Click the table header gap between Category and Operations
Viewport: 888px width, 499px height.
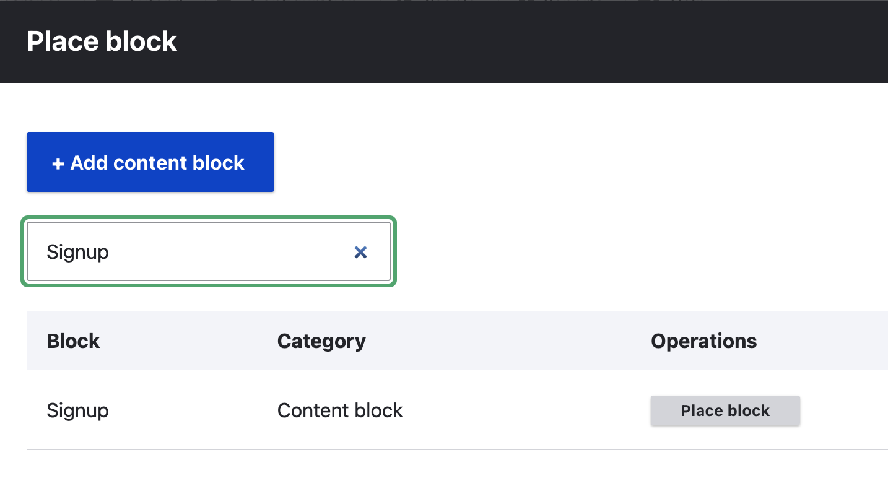pyautogui.click(x=508, y=341)
